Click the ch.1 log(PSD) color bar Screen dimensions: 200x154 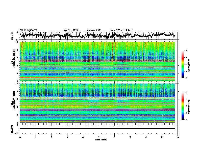183,64
